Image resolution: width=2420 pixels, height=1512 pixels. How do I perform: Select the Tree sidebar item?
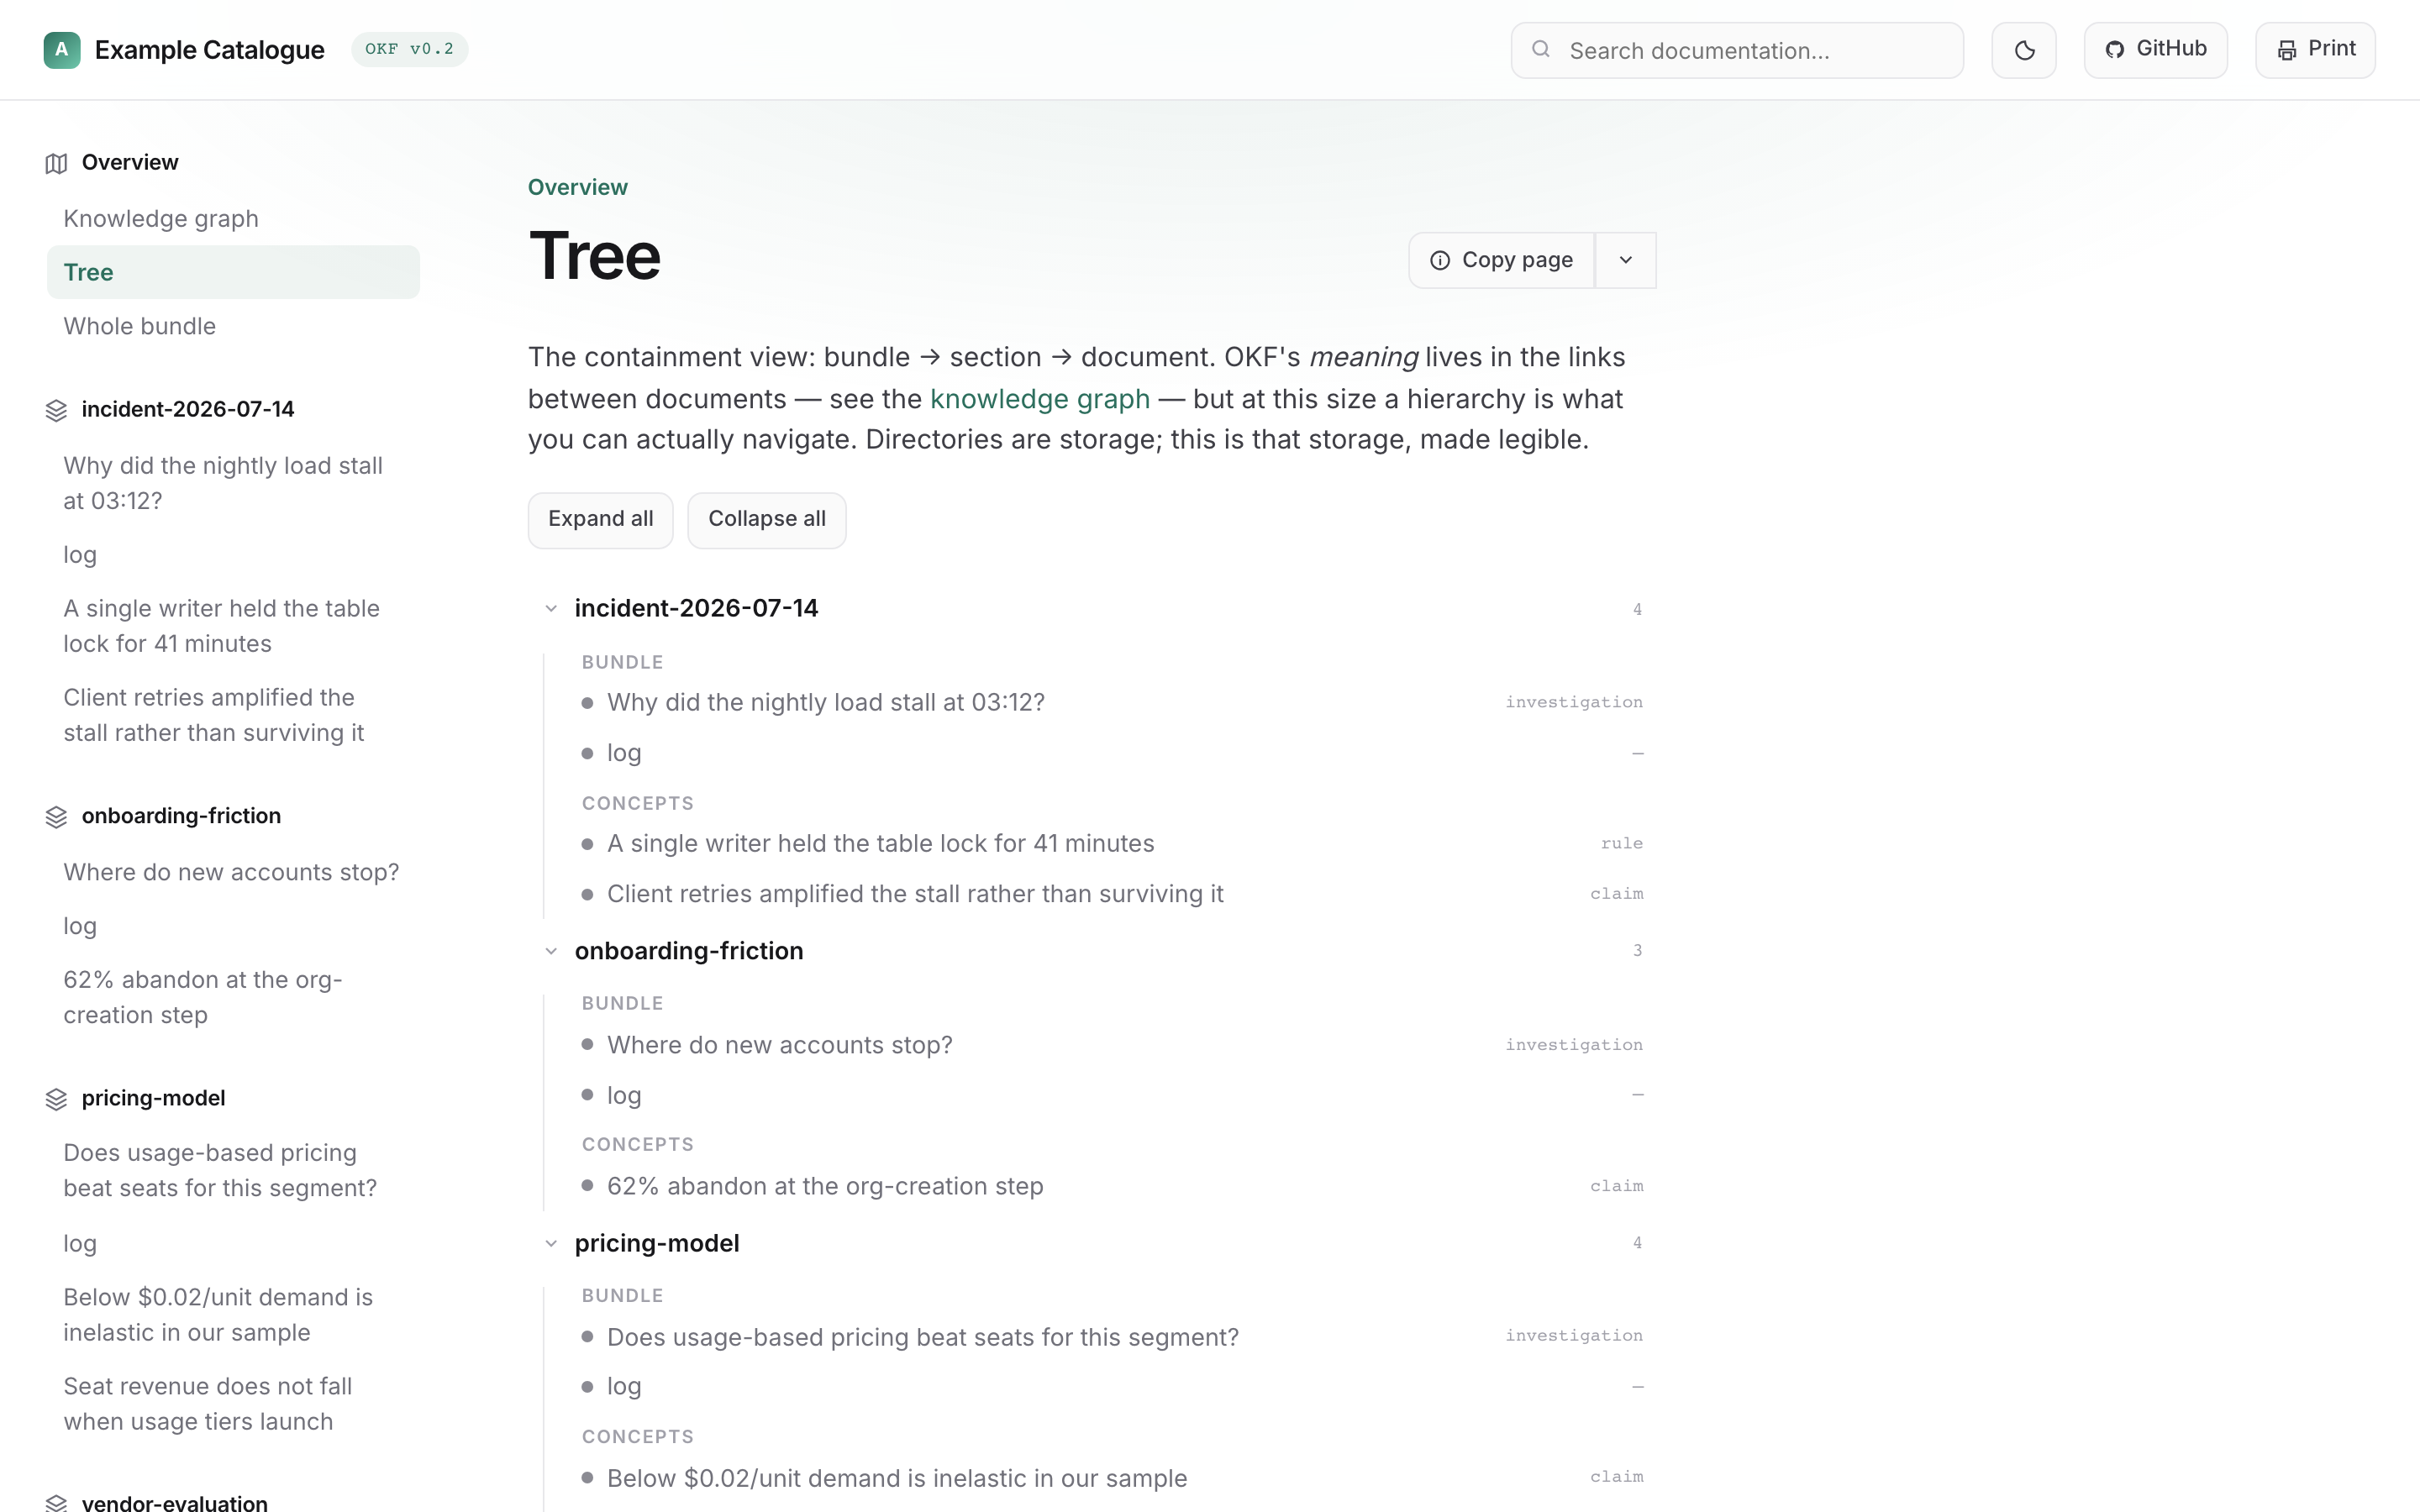[x=233, y=272]
